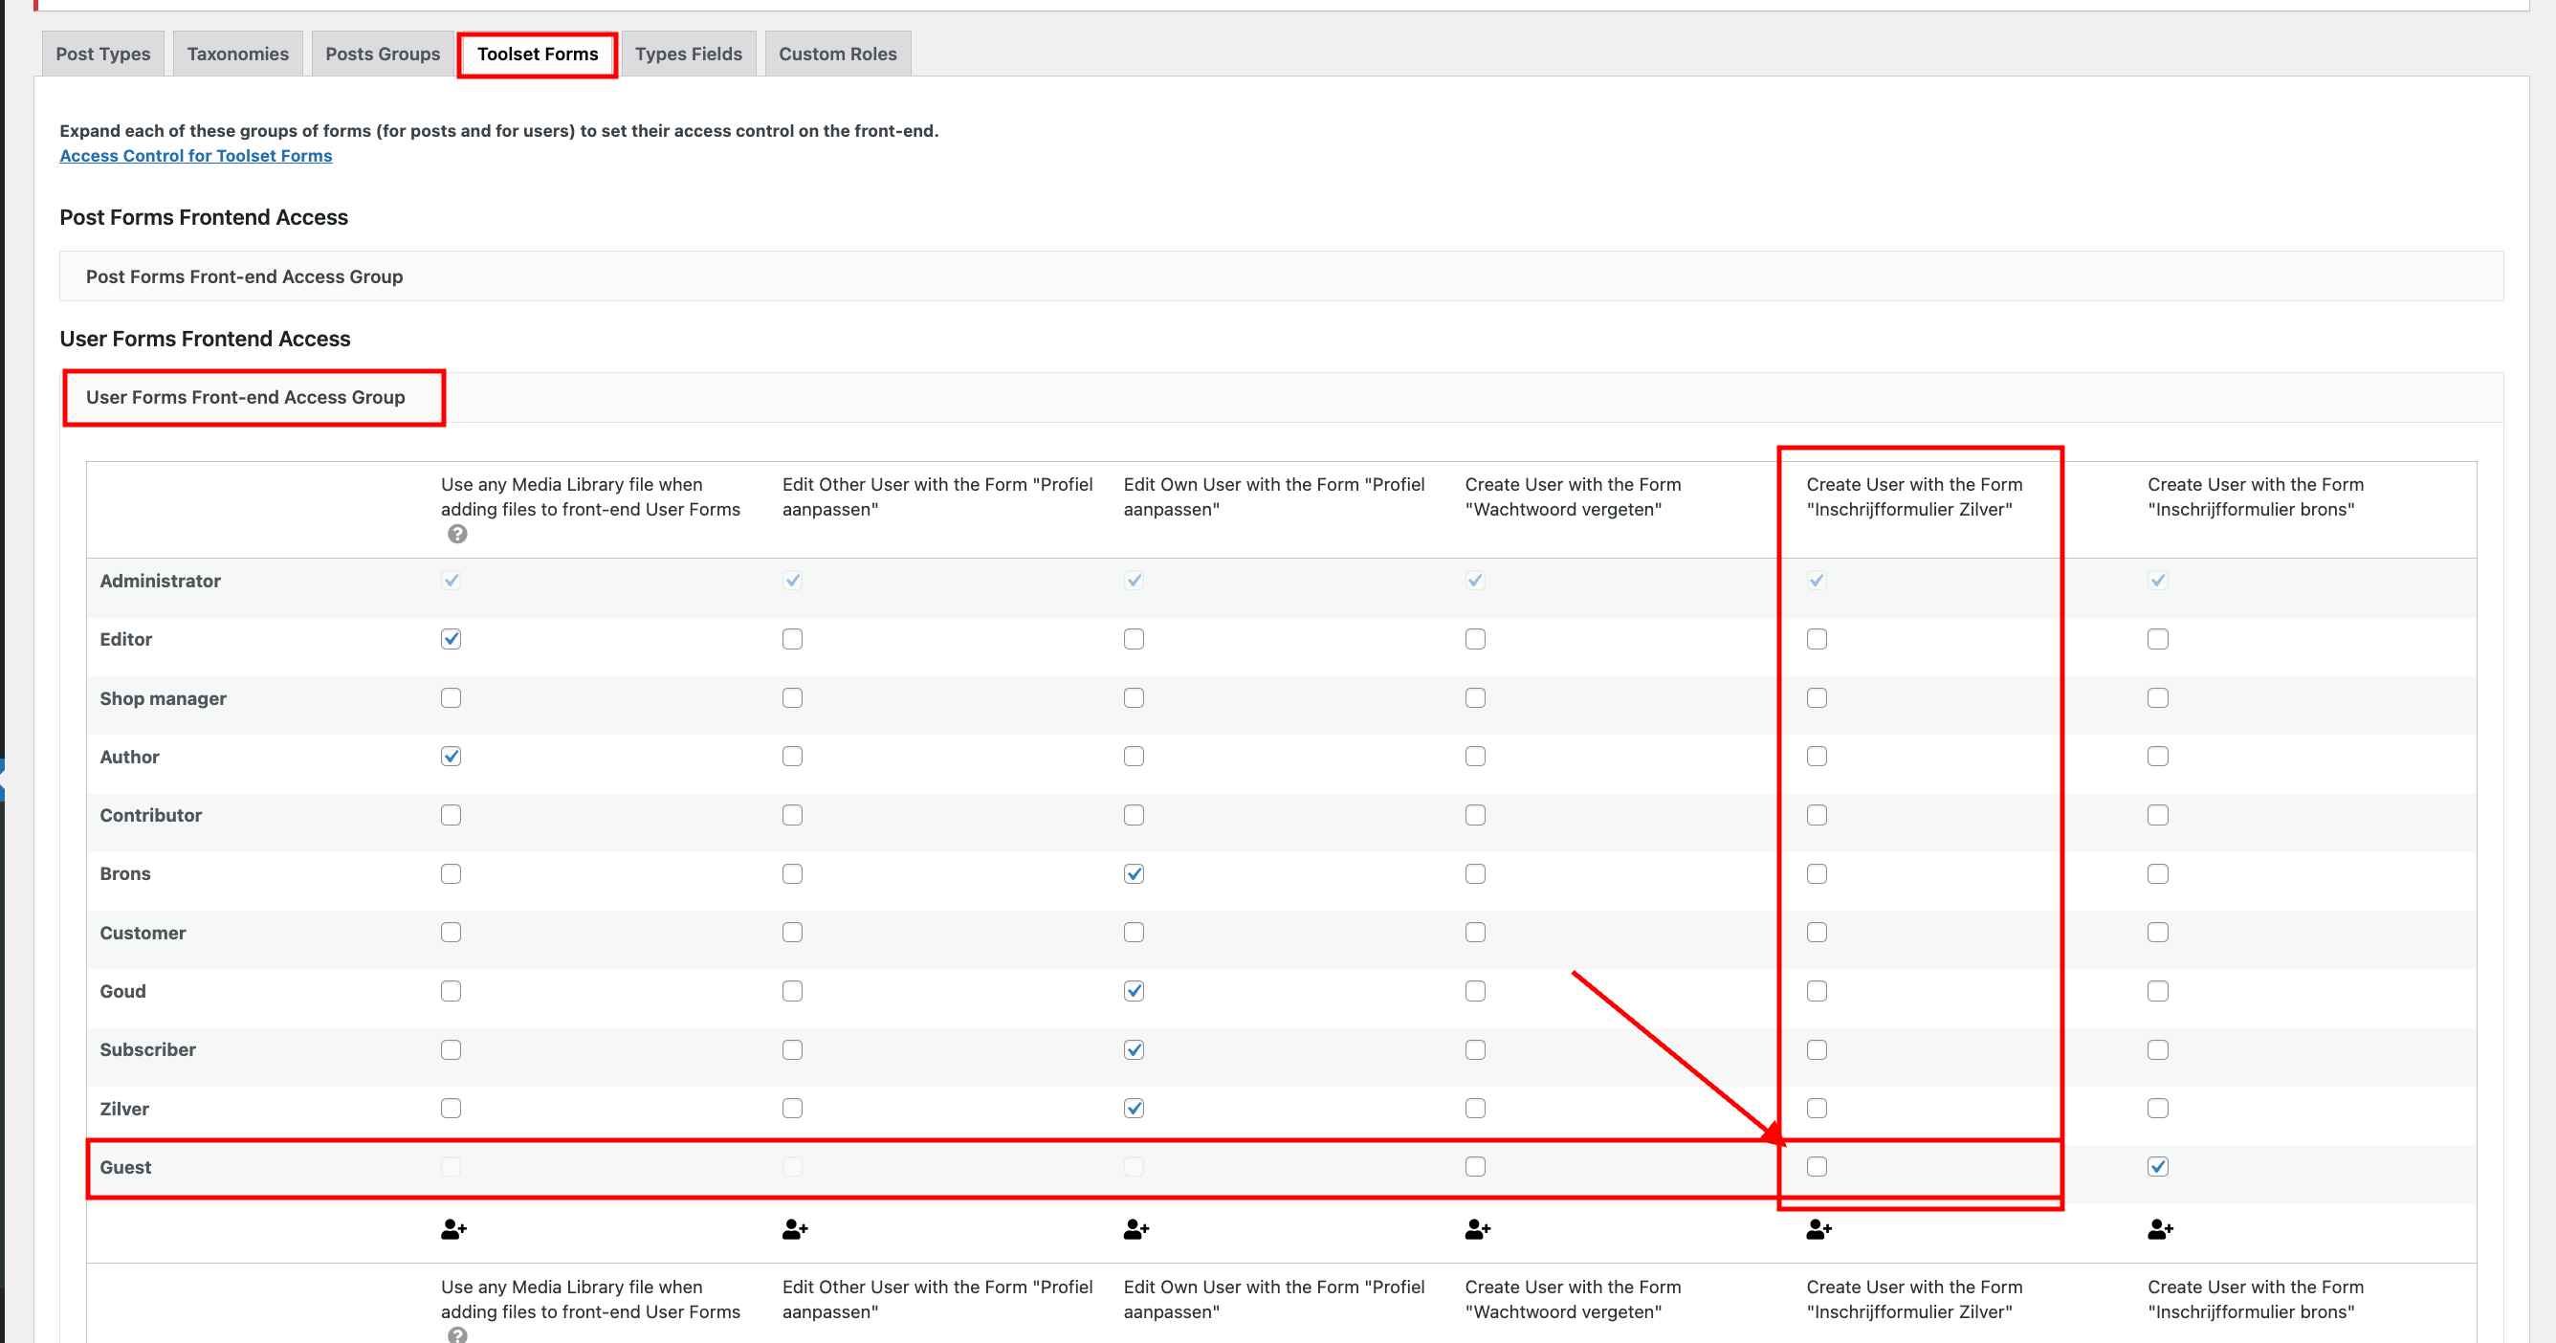Click add-user icon under Edit Other User column
Image resolution: width=2556 pixels, height=1343 pixels.
[795, 1230]
